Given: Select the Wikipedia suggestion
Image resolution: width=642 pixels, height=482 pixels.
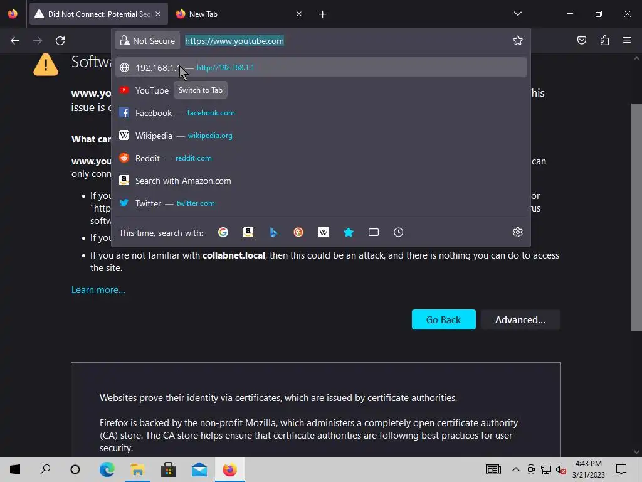Looking at the screenshot, I should point(320,136).
